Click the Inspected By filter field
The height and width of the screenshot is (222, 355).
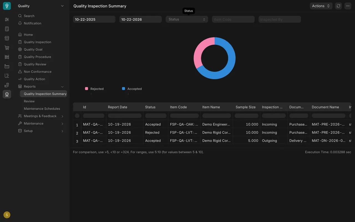tap(280, 19)
